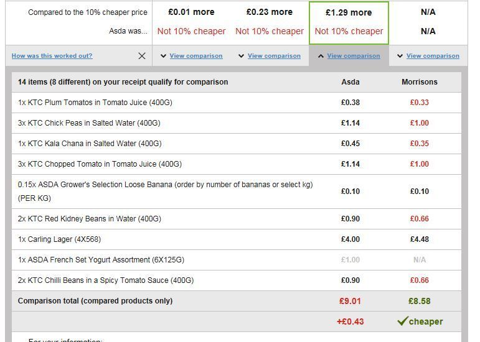This screenshot has height=342, width=480.
Task: Click greyed N/A Morrisons value for Yogurt
Action: 420,260
